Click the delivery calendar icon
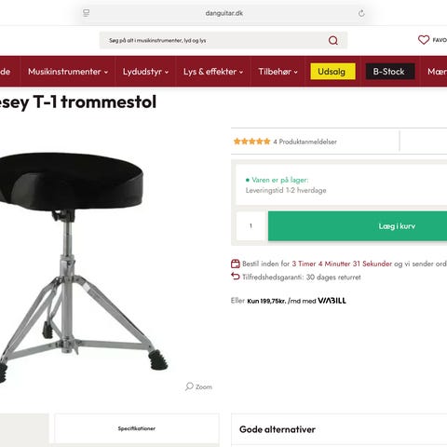 pos(236,264)
